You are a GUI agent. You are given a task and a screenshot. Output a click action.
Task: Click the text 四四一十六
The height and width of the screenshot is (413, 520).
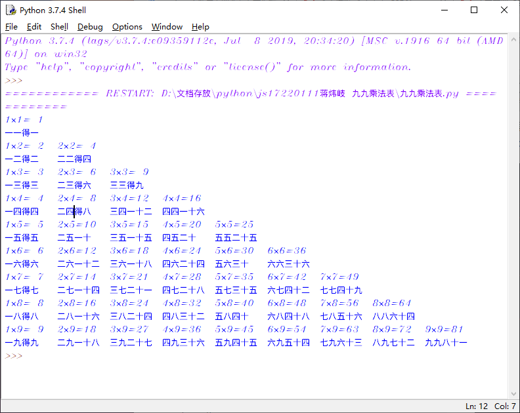(x=183, y=211)
